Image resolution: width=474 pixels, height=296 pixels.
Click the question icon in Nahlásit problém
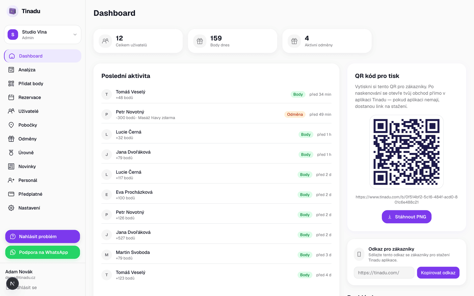pyautogui.click(x=13, y=236)
